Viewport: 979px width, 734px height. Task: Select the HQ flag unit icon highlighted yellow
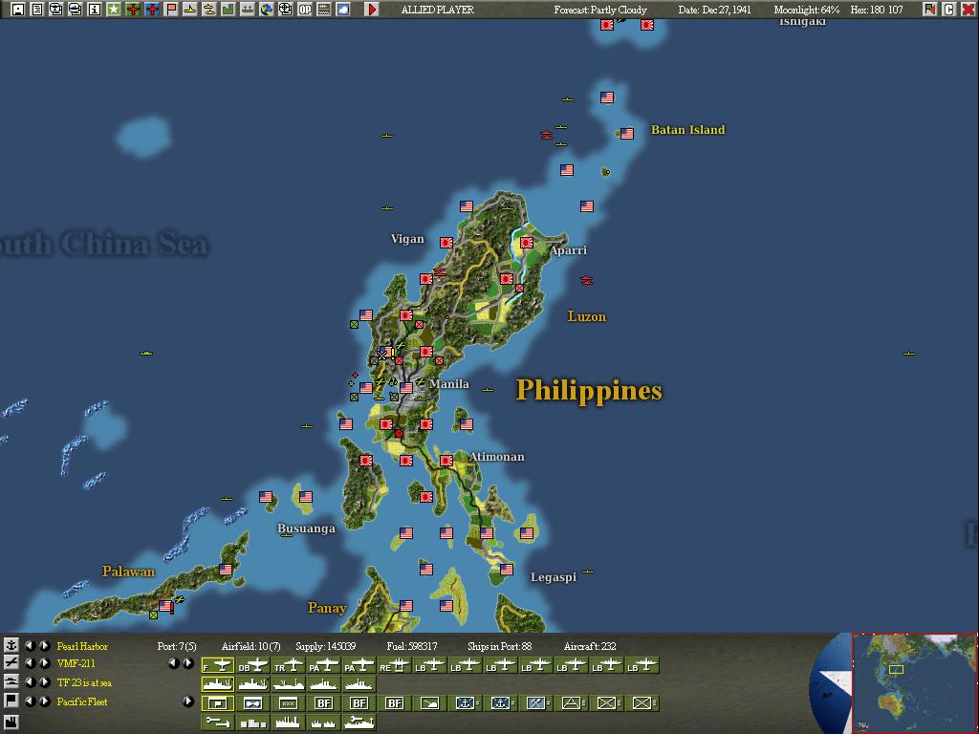click(x=218, y=703)
